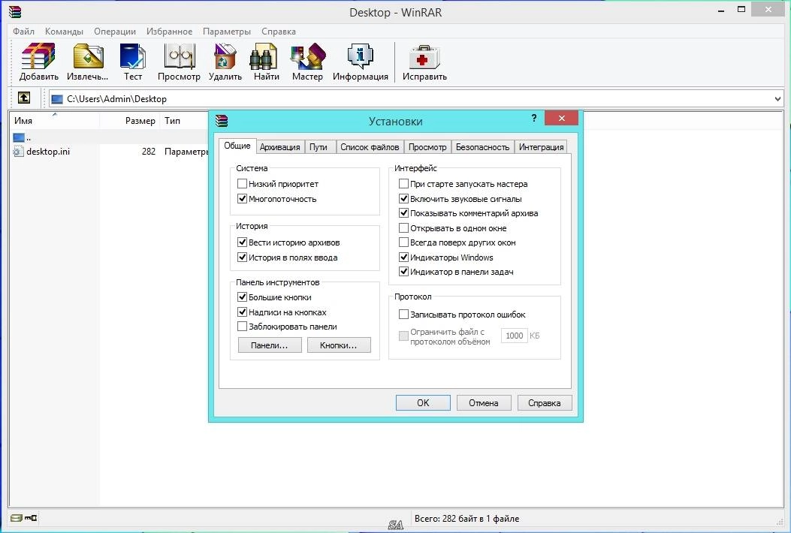
Task: Open the Параметры menu
Action: (x=227, y=32)
